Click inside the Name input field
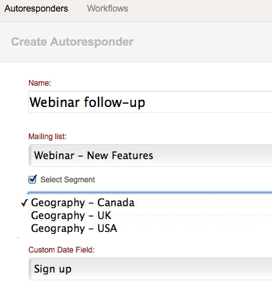This screenshot has width=272, height=288. (x=150, y=102)
